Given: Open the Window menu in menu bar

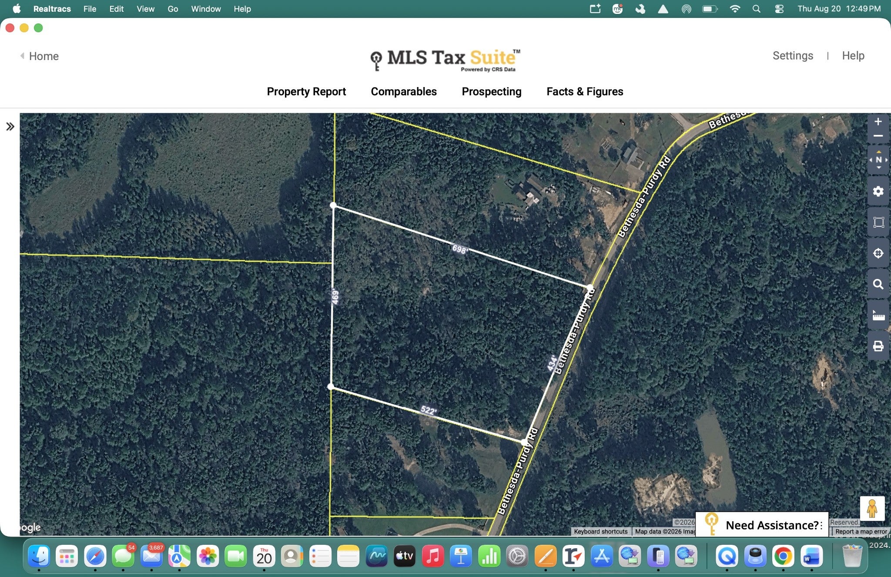Looking at the screenshot, I should coord(206,9).
